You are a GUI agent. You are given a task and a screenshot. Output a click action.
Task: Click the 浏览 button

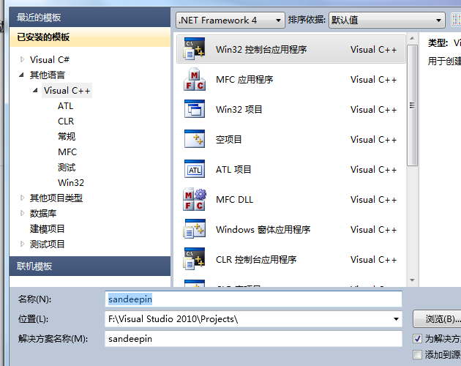[x=437, y=319]
